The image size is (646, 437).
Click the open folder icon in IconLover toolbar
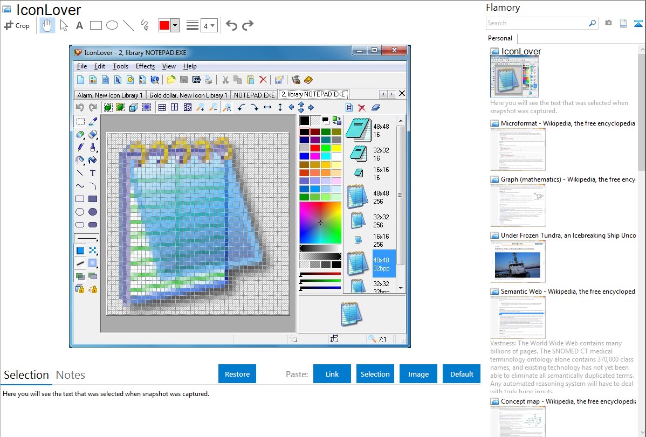tap(171, 80)
